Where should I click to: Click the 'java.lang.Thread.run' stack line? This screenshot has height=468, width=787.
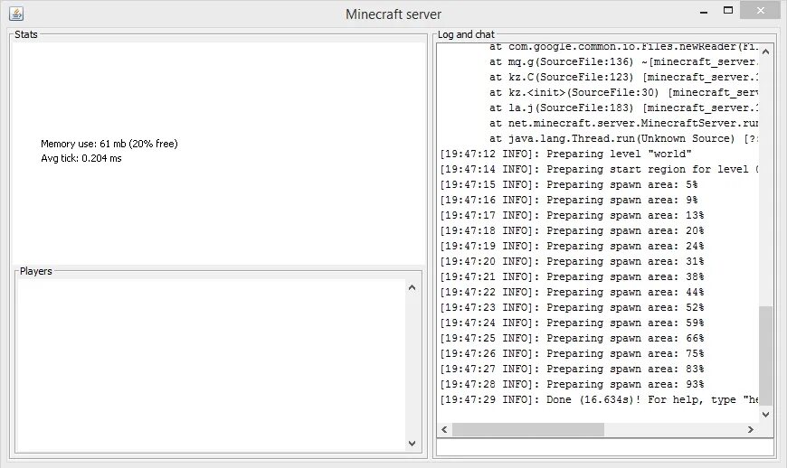pyautogui.click(x=624, y=139)
